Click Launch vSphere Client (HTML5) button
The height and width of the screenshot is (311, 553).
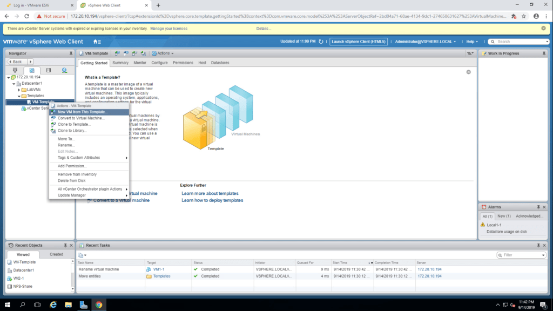point(359,42)
